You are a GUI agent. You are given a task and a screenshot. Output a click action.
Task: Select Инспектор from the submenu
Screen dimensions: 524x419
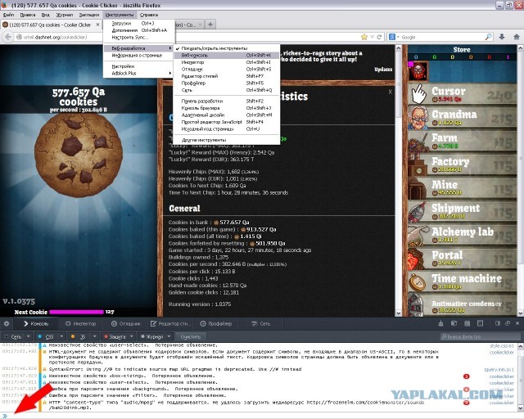[227, 62]
